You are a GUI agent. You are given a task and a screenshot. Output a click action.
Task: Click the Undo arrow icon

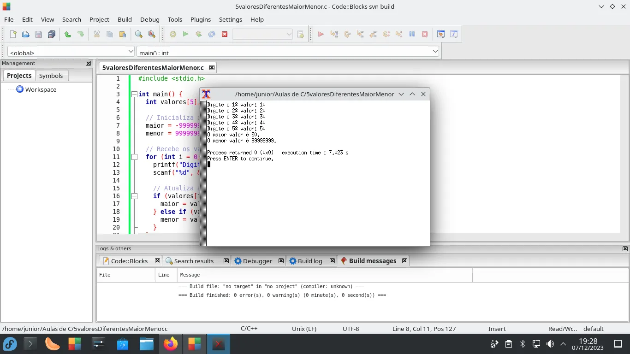tap(67, 34)
